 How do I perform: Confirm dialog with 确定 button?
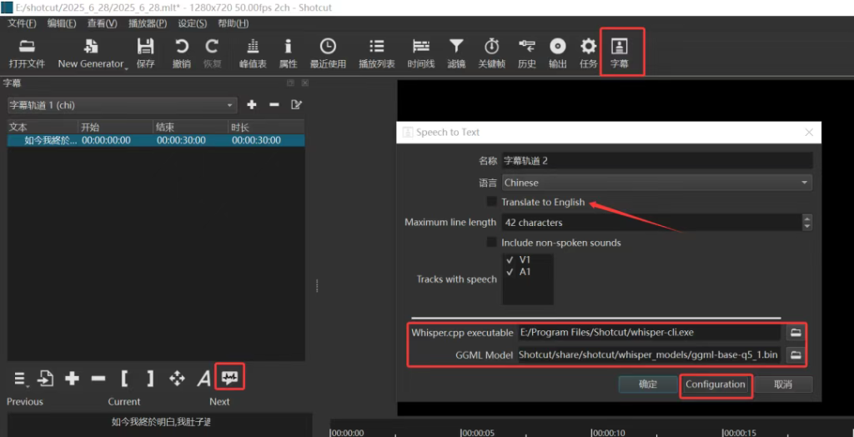pyautogui.click(x=647, y=384)
